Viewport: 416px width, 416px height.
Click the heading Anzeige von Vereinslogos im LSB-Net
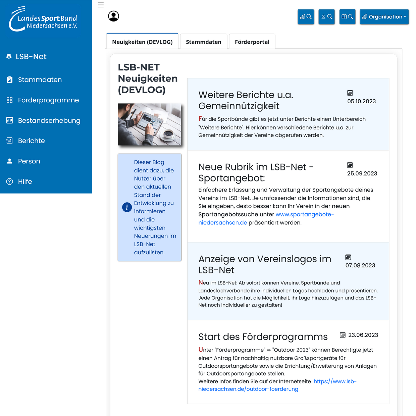[265, 264]
